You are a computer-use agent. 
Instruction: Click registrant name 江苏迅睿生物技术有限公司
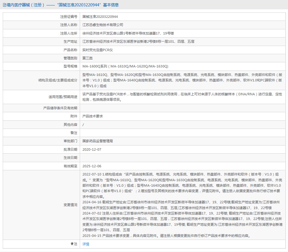click(x=103, y=25)
